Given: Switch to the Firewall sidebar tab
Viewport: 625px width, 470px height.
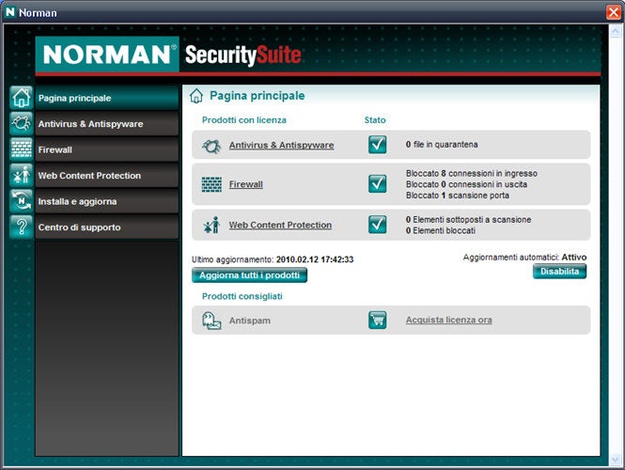Looking at the screenshot, I should (x=106, y=149).
